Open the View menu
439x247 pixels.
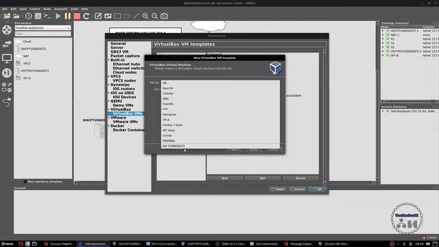coord(23,9)
